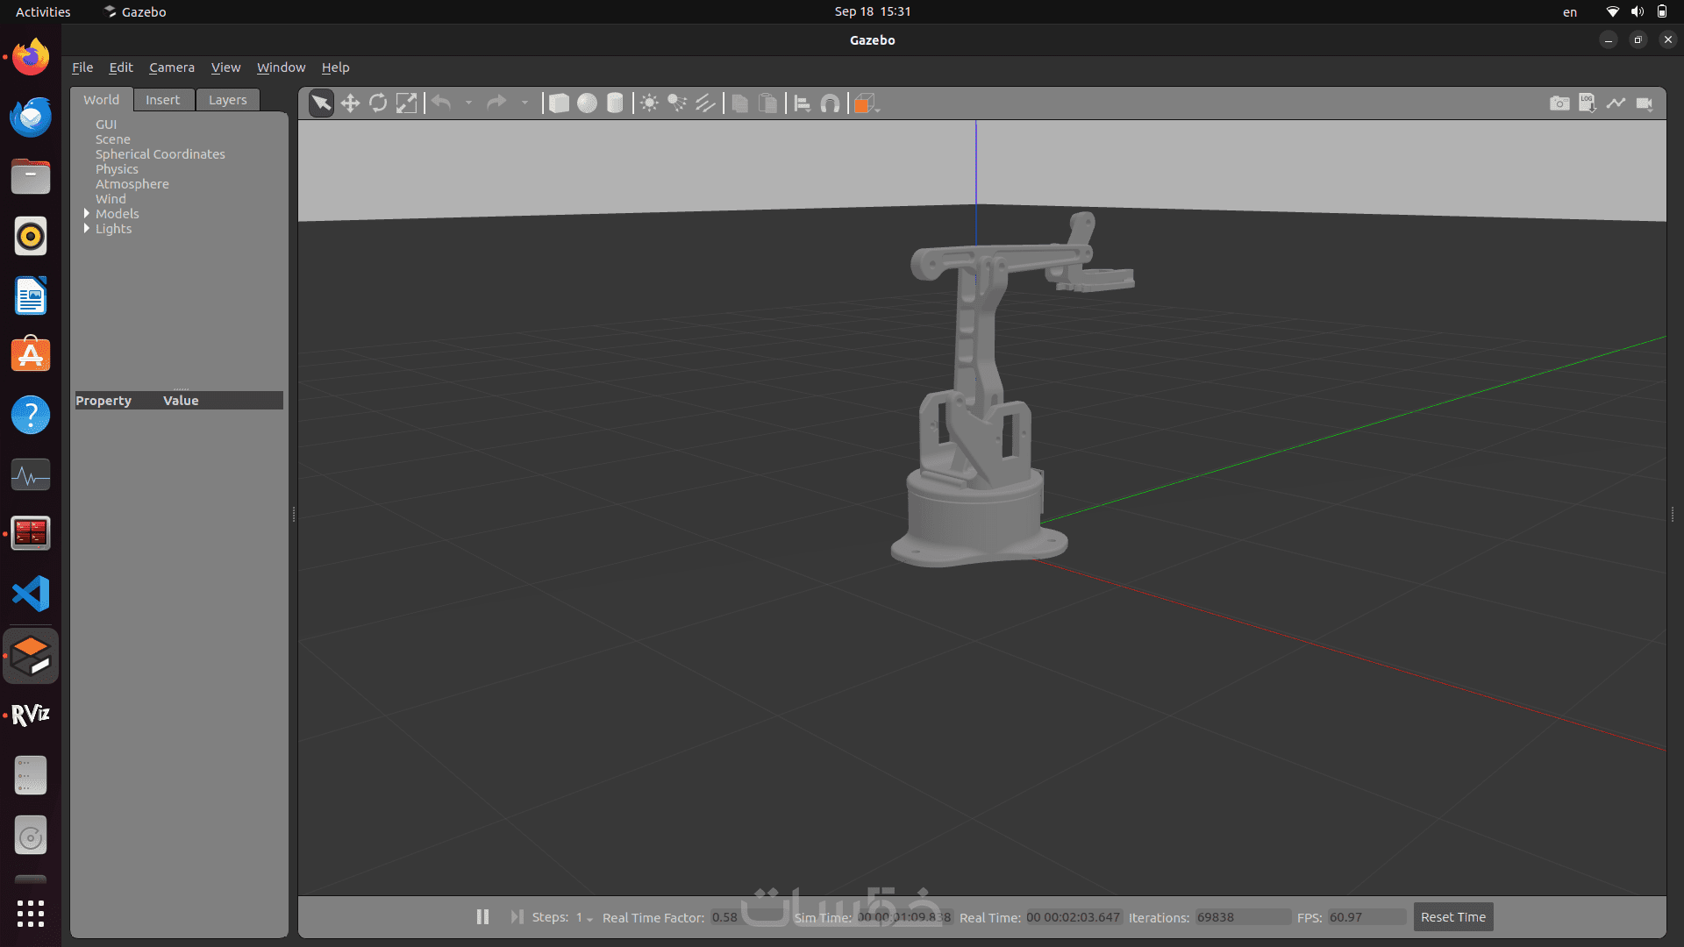Insert a cylinder shape
Image resolution: width=1684 pixels, height=947 pixels.
click(615, 103)
